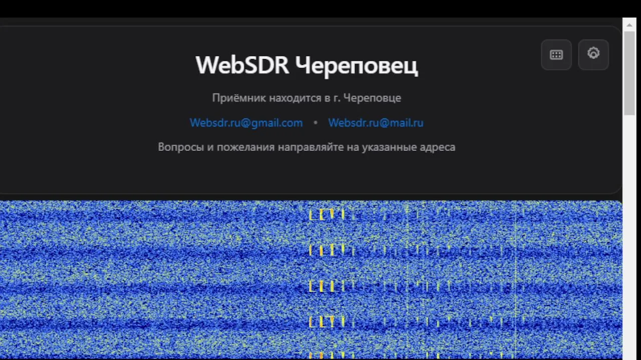This screenshot has width=641, height=360.
Task: Click the waterfall spectrum display
Action: coord(311,280)
